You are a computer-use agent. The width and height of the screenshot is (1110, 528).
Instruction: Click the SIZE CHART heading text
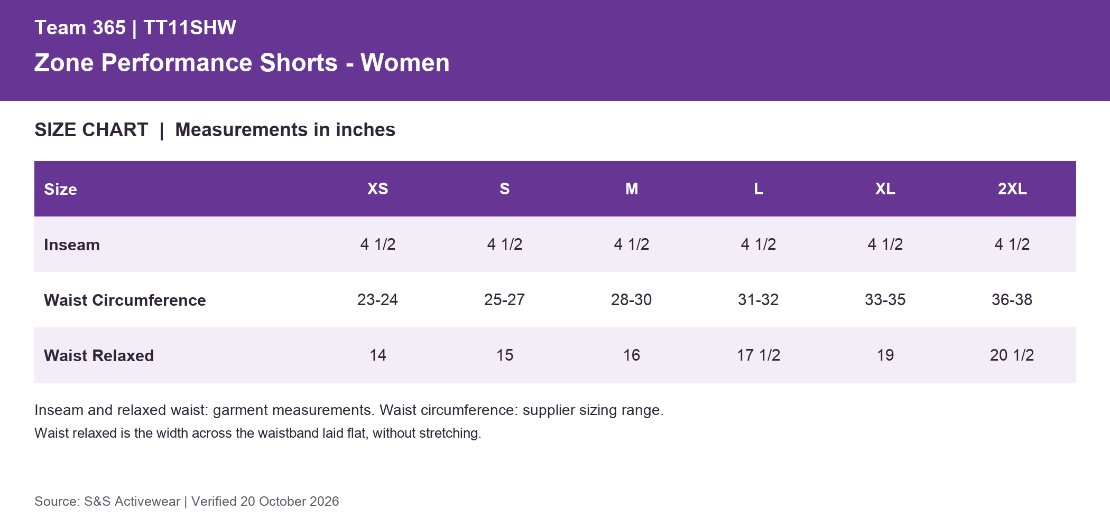[91, 130]
